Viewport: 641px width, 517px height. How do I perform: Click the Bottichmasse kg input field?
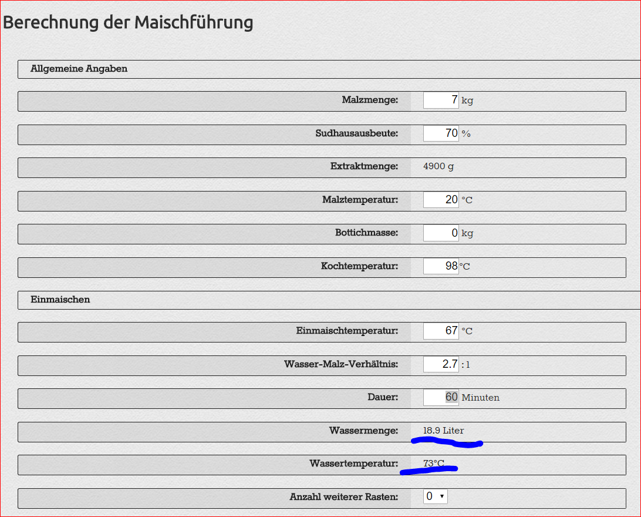(x=441, y=233)
